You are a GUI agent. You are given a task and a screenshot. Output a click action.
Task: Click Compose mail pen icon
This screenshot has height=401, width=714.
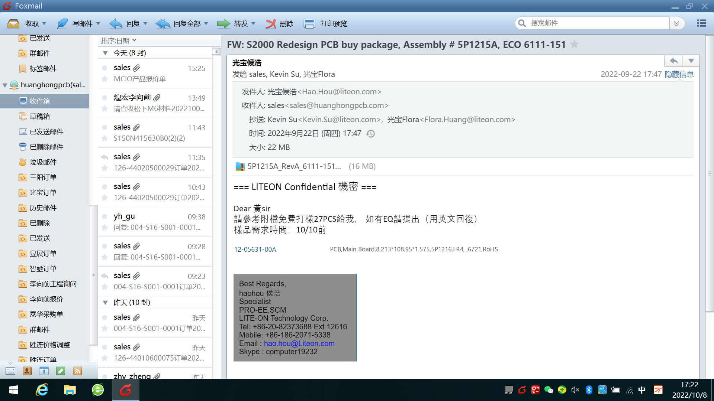(x=62, y=24)
